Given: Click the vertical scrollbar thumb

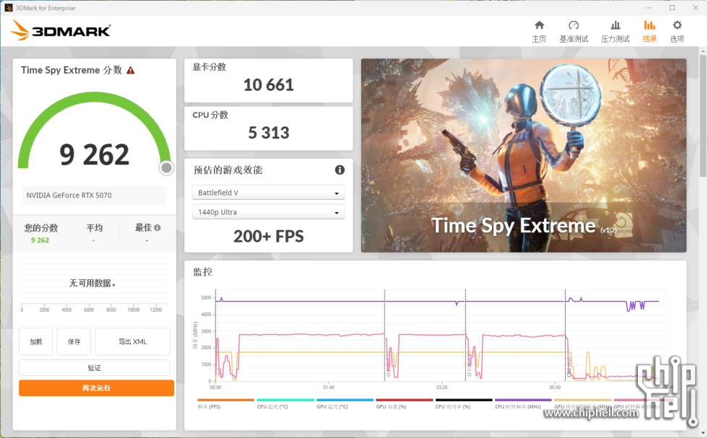Looking at the screenshot, I should pos(702,116).
